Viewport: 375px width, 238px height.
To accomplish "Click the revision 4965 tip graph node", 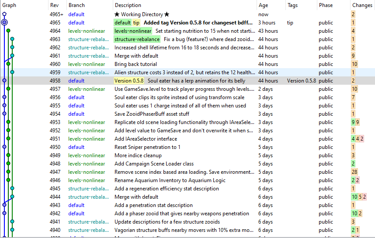I will (x=4, y=22).
